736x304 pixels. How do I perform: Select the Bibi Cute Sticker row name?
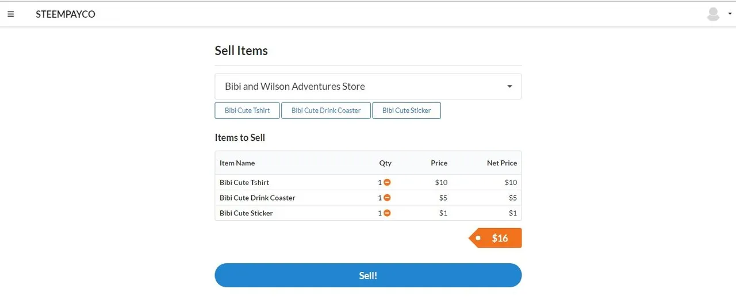pyautogui.click(x=246, y=213)
